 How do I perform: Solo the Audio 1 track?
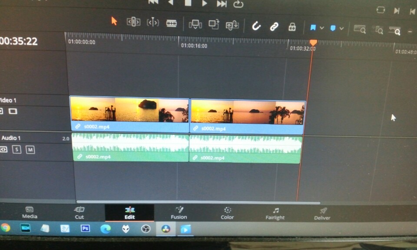pyautogui.click(x=17, y=150)
